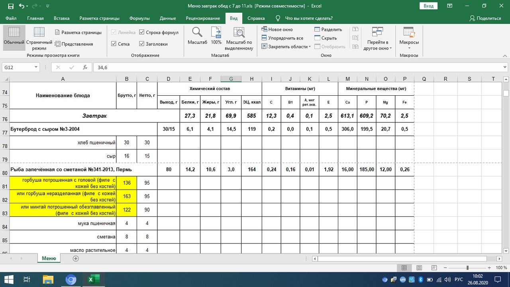Switch to Normal view mode (Обычный)
This screenshot has height=287, width=510.
pos(14,37)
